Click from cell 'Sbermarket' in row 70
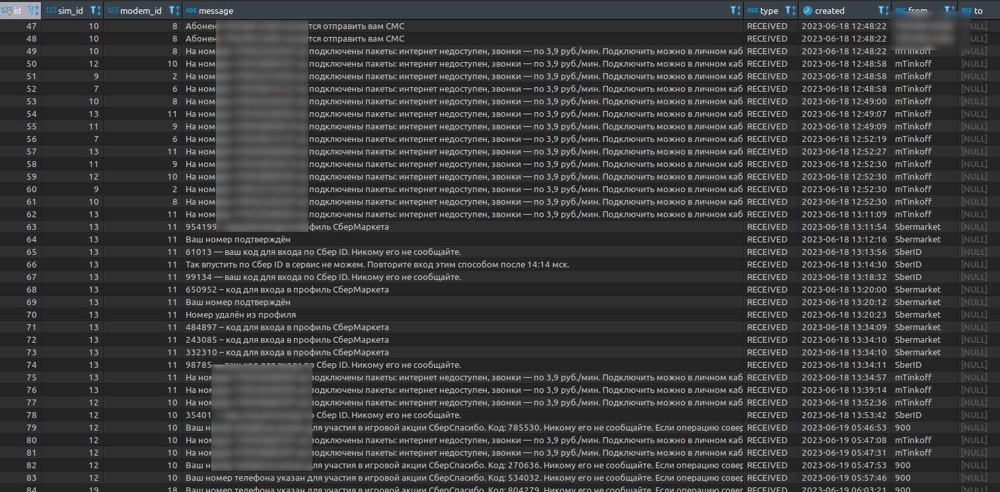This screenshot has height=492, width=1000. coord(917,315)
